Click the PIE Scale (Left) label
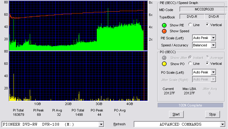The height and width of the screenshot is (129, 228). [172, 38]
